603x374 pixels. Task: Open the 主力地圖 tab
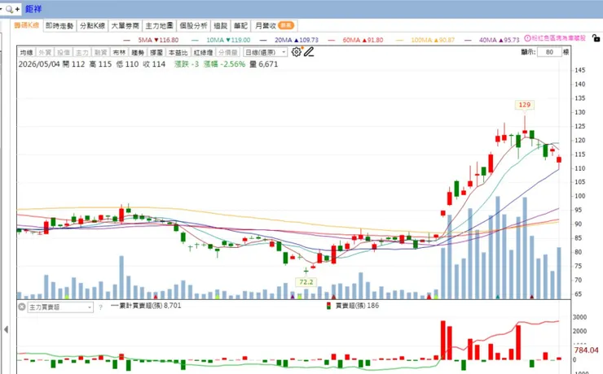click(x=159, y=26)
